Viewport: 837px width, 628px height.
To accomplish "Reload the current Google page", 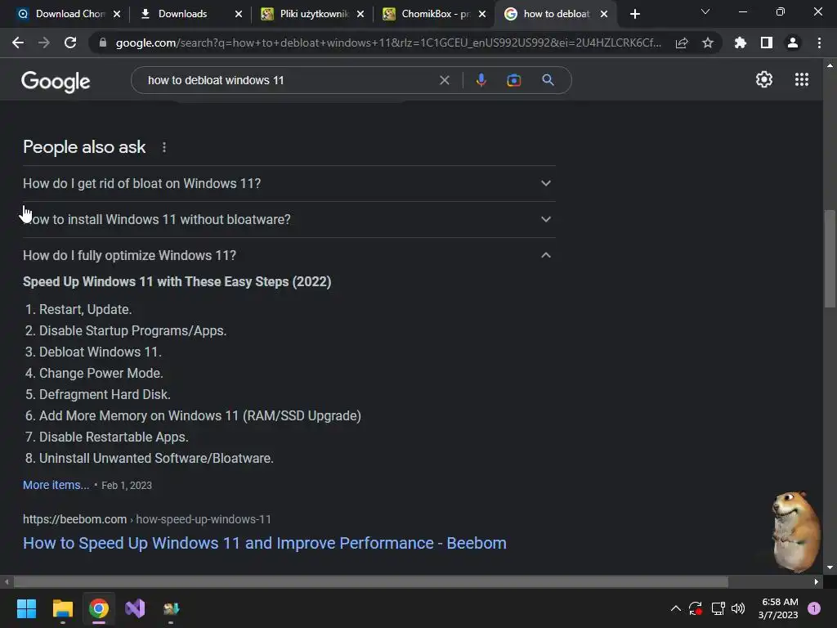I will 70,43.
